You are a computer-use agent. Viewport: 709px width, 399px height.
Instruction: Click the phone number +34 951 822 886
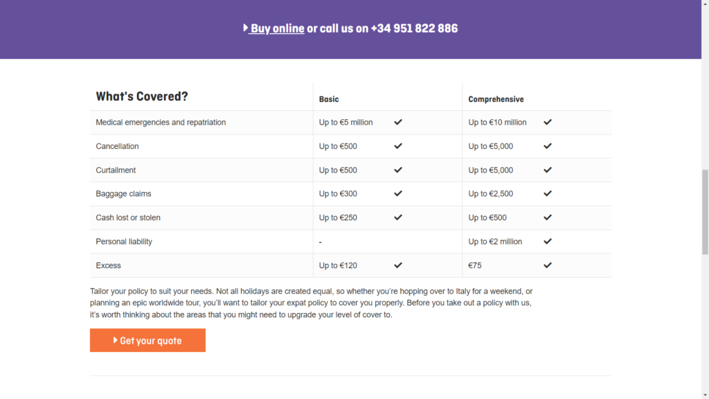[x=414, y=28]
